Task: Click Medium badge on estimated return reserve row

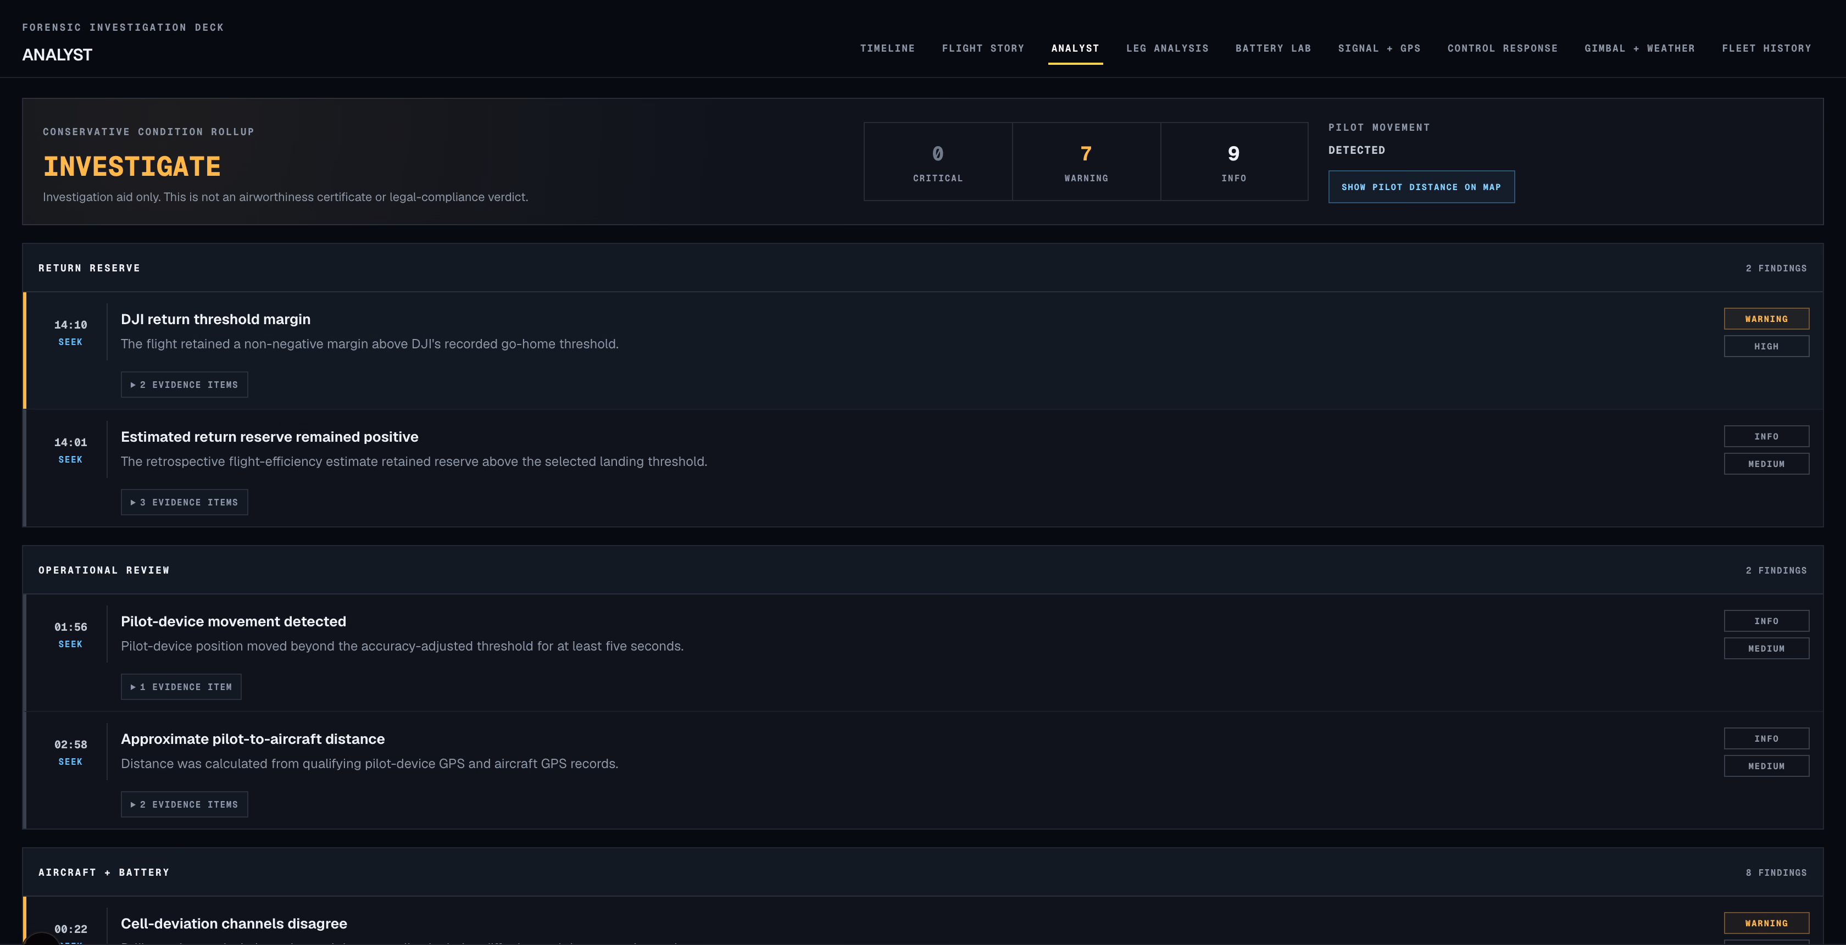Action: click(1766, 464)
